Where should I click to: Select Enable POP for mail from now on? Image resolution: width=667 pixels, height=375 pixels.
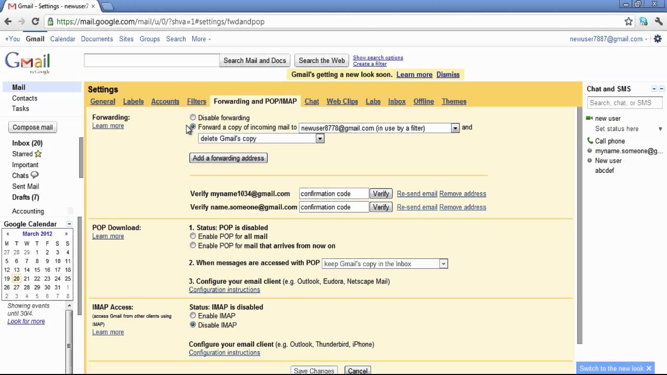tap(193, 245)
